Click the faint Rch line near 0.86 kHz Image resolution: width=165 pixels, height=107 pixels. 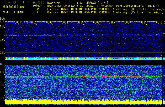[x=84, y=90]
